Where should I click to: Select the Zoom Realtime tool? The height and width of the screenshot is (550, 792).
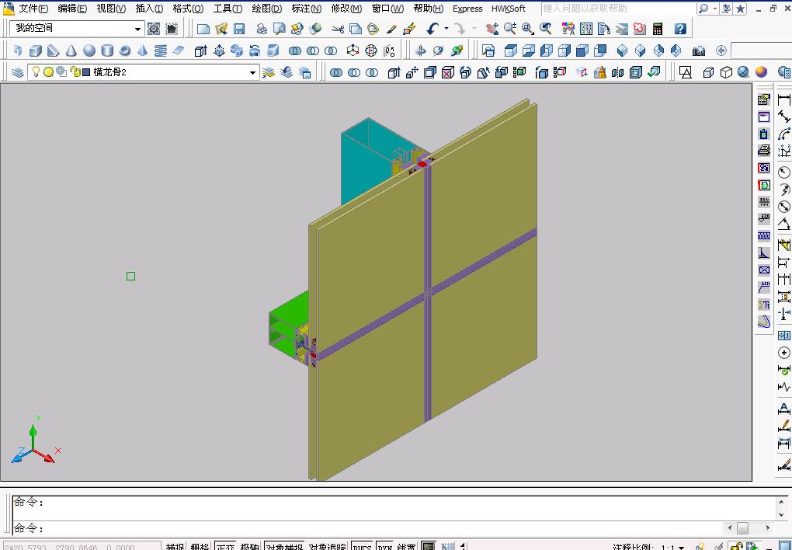tap(509, 29)
